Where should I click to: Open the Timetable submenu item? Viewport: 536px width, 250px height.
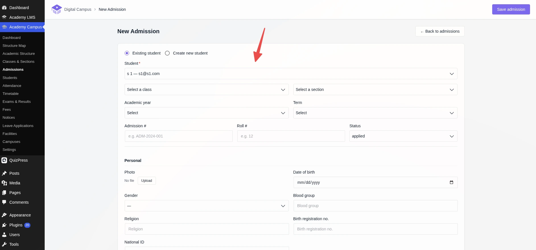[x=11, y=94]
